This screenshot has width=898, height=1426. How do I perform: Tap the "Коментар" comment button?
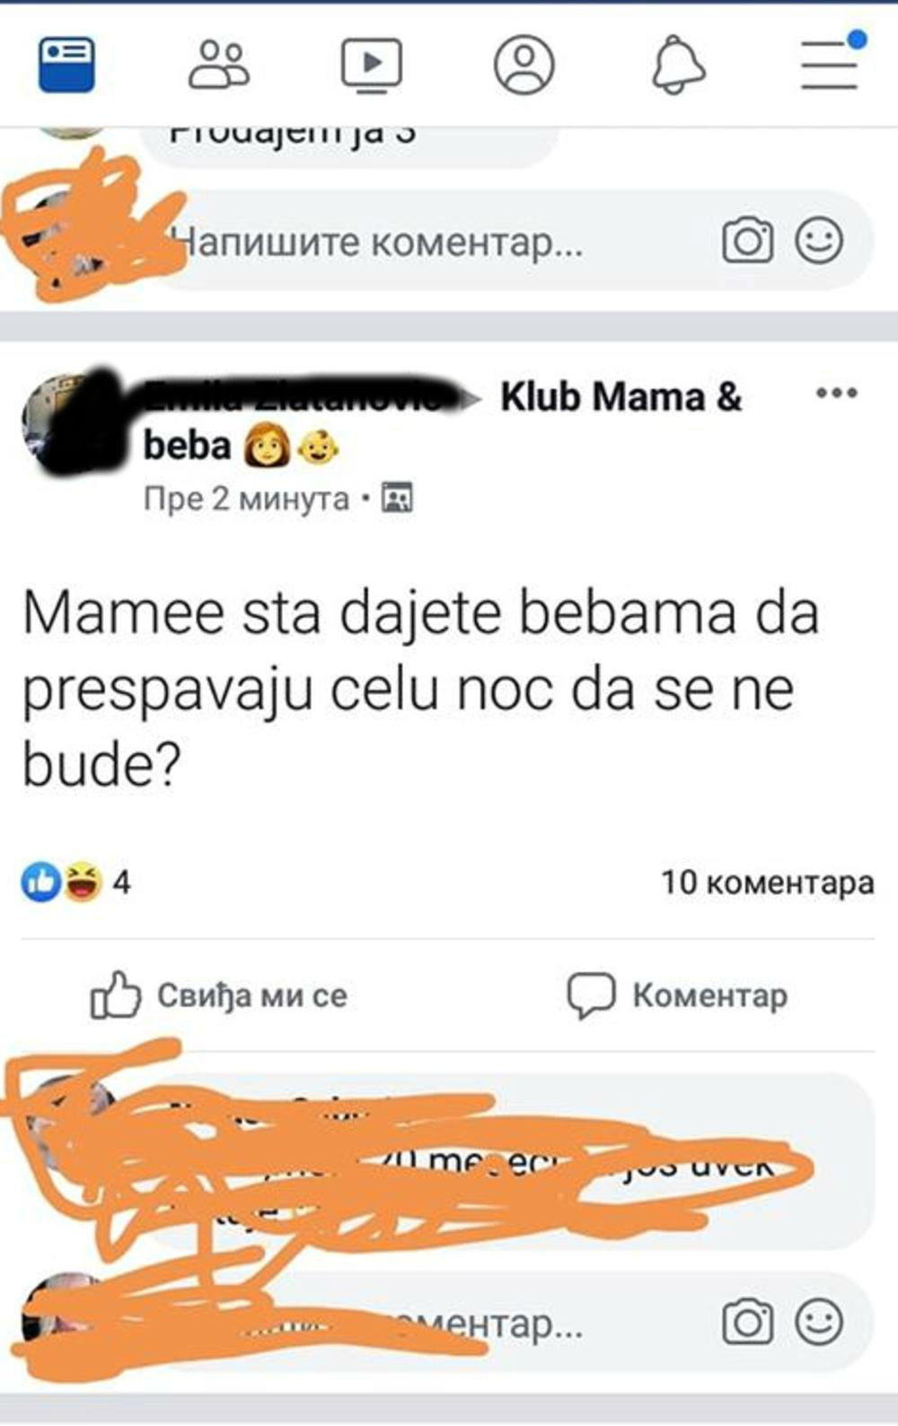[677, 995]
